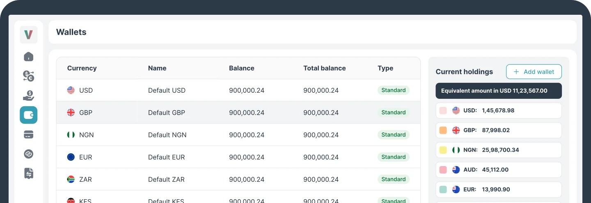
Task: Click the USD currency code in table
Action: 86,90
